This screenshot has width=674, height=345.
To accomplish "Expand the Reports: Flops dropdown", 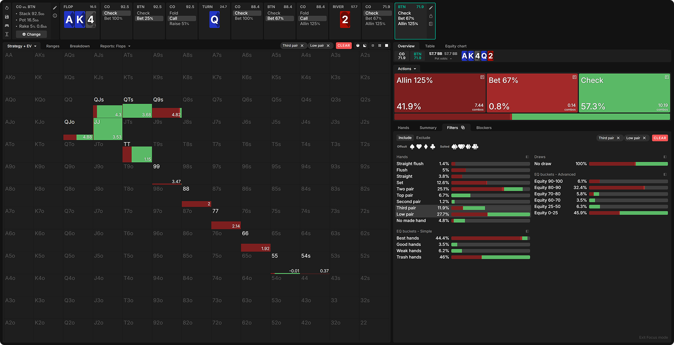I will 115,46.
